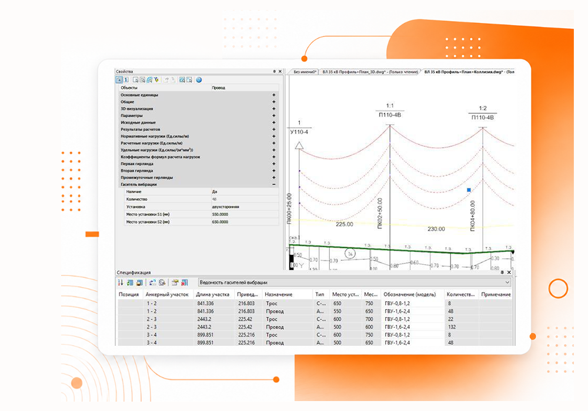Click the 1:1 П110-4В tower label
The width and height of the screenshot is (588, 411).
390,110
